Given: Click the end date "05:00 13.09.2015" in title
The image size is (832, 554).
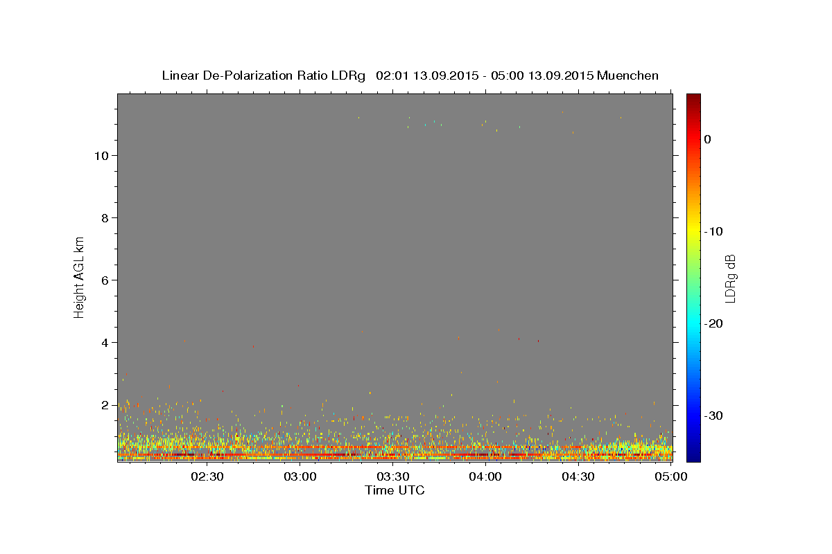Looking at the screenshot, I should point(542,75).
